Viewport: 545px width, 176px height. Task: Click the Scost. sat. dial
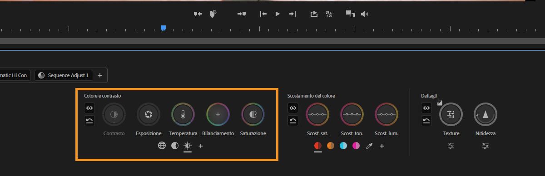click(x=317, y=115)
